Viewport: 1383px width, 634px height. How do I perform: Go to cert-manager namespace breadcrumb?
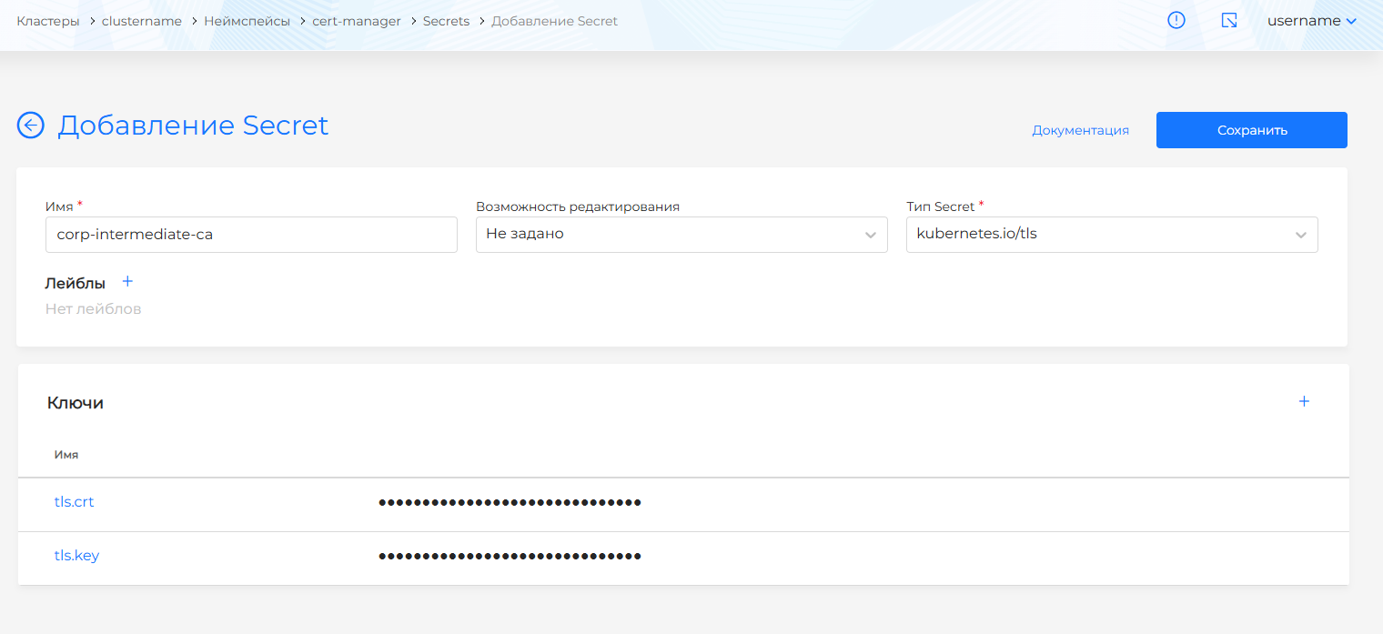[357, 21]
